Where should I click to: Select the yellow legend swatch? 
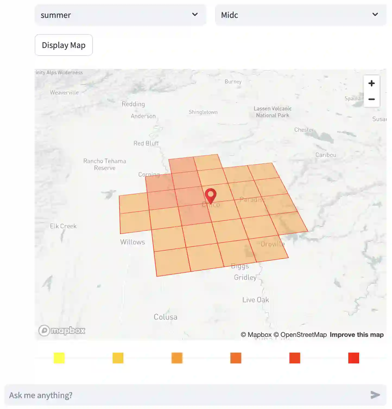(59, 358)
